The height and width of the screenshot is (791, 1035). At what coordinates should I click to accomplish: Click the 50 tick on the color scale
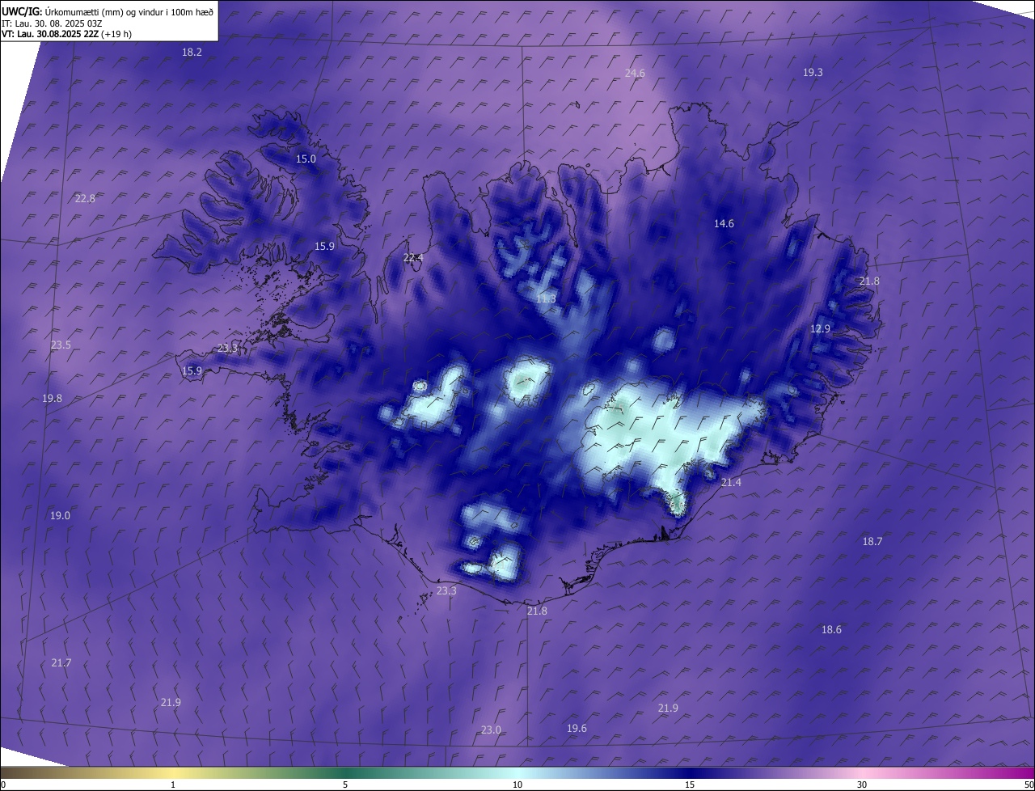point(1029,785)
